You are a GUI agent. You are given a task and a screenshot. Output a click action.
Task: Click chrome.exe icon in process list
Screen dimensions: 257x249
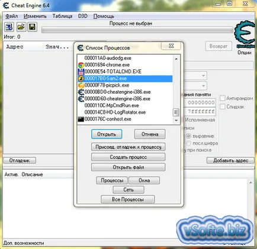pyautogui.click(x=81, y=65)
